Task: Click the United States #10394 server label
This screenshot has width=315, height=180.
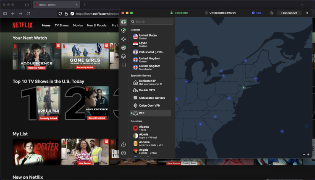Action: pyautogui.click(x=222, y=13)
